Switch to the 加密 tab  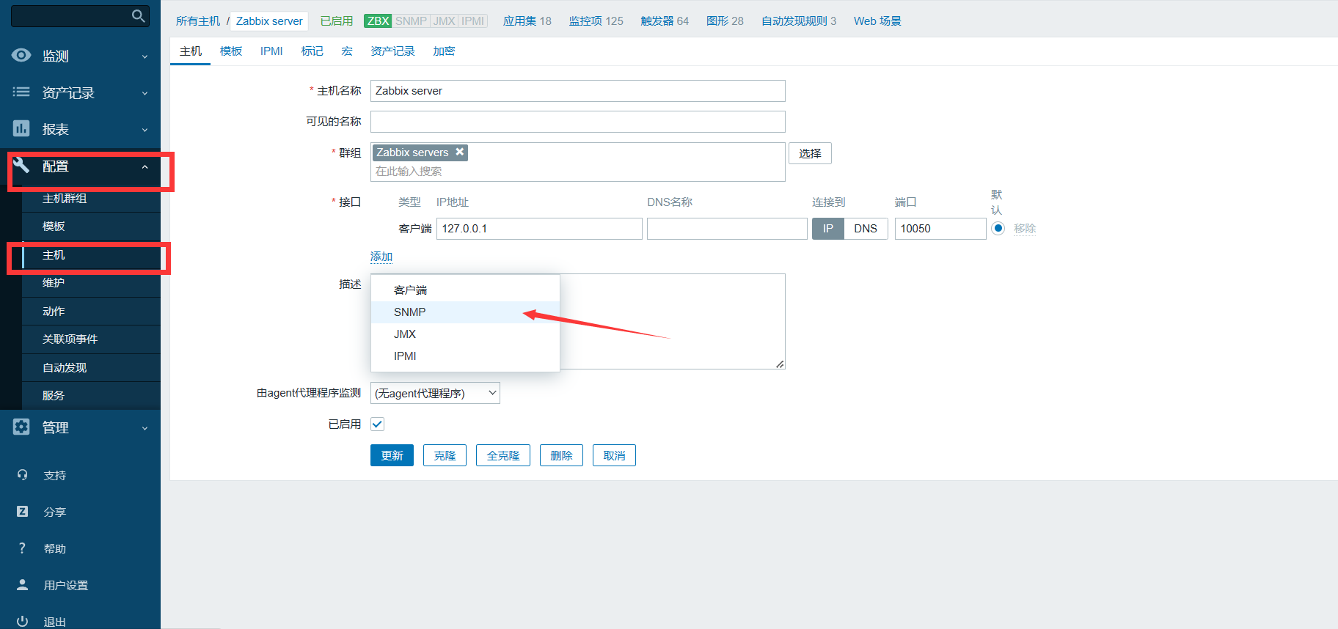point(444,51)
